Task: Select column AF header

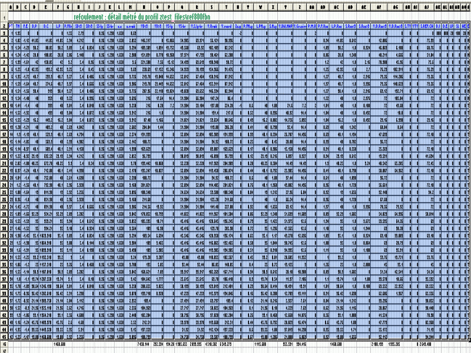Action: [379, 6]
